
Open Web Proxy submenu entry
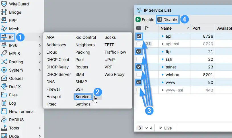[x=114, y=74]
